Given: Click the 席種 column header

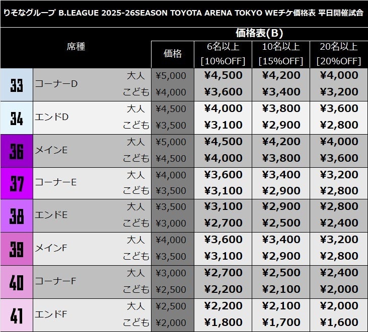Looking at the screenshot, I should [x=76, y=47].
